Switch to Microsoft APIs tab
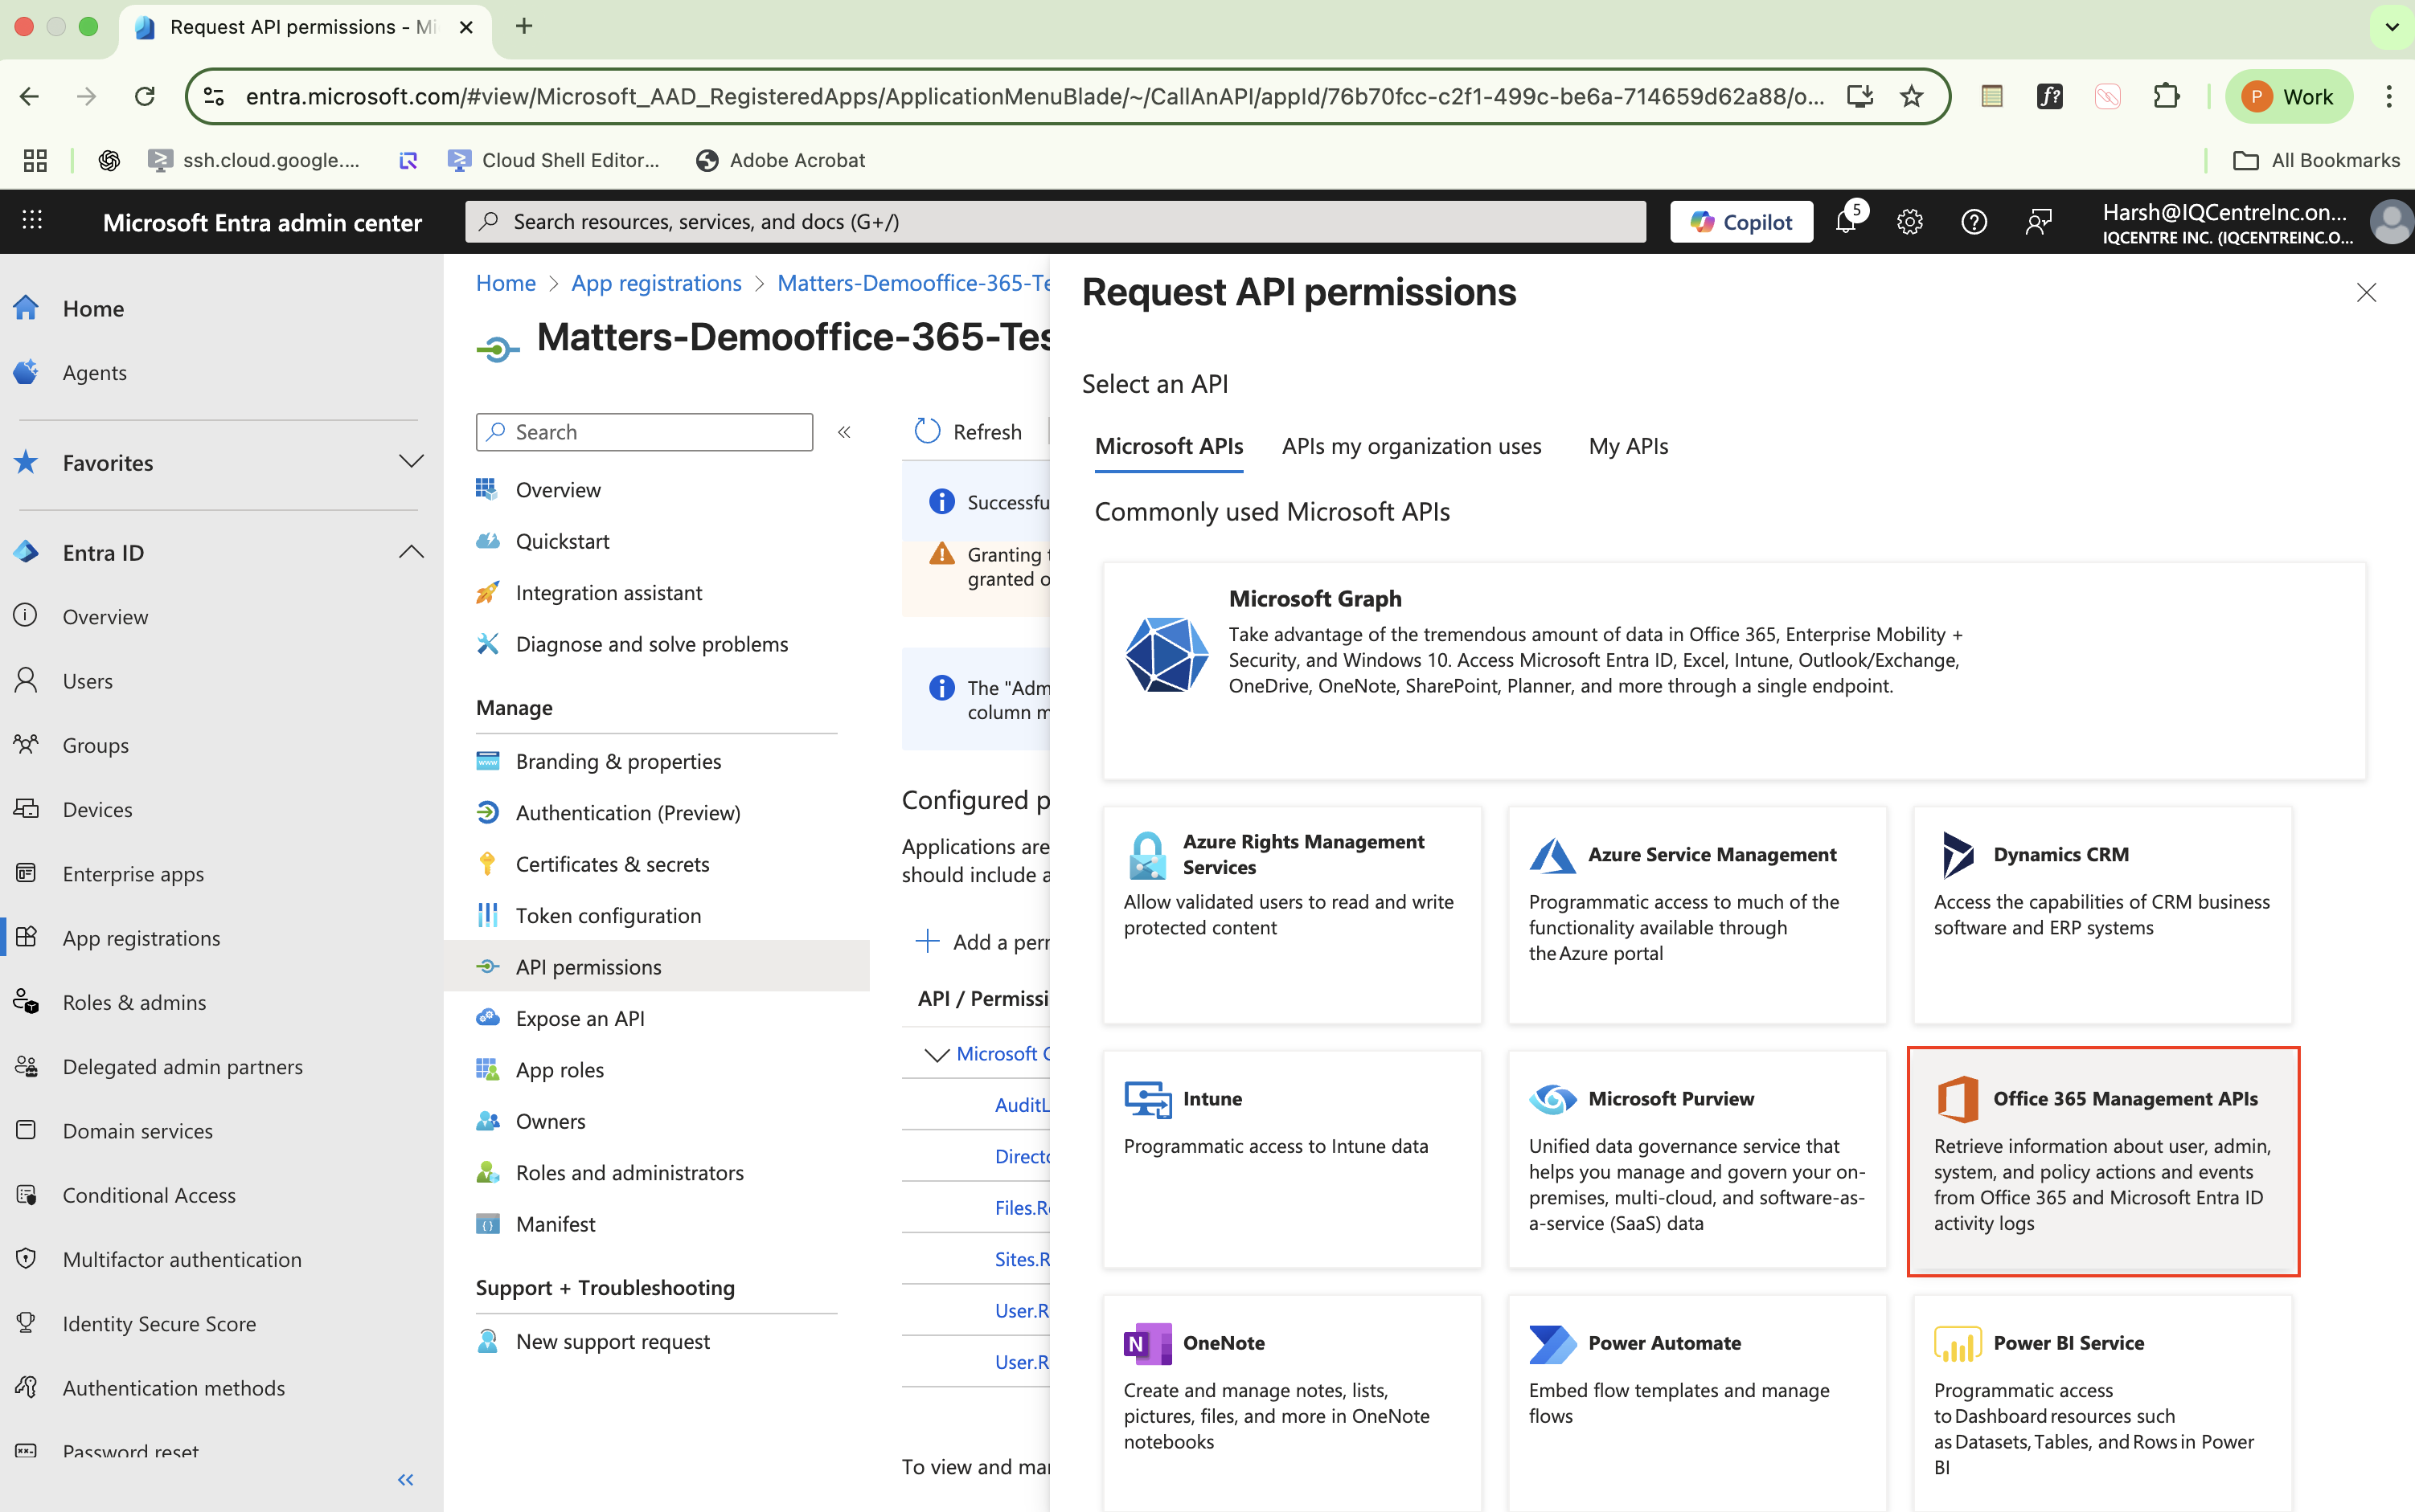 click(x=1168, y=446)
